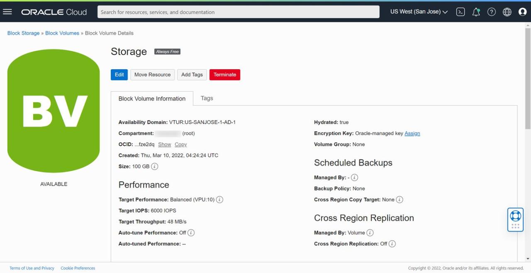Click the Cross Region Replication heading
Image resolution: width=531 pixels, height=273 pixels.
click(364, 218)
